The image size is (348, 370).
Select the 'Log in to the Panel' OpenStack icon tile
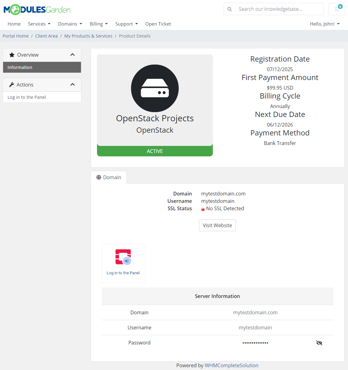click(x=123, y=263)
